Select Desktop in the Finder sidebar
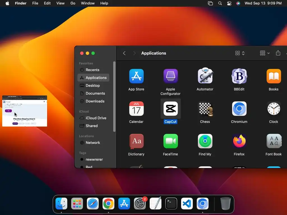Screen dimensions: 287x215 pos(93,86)
